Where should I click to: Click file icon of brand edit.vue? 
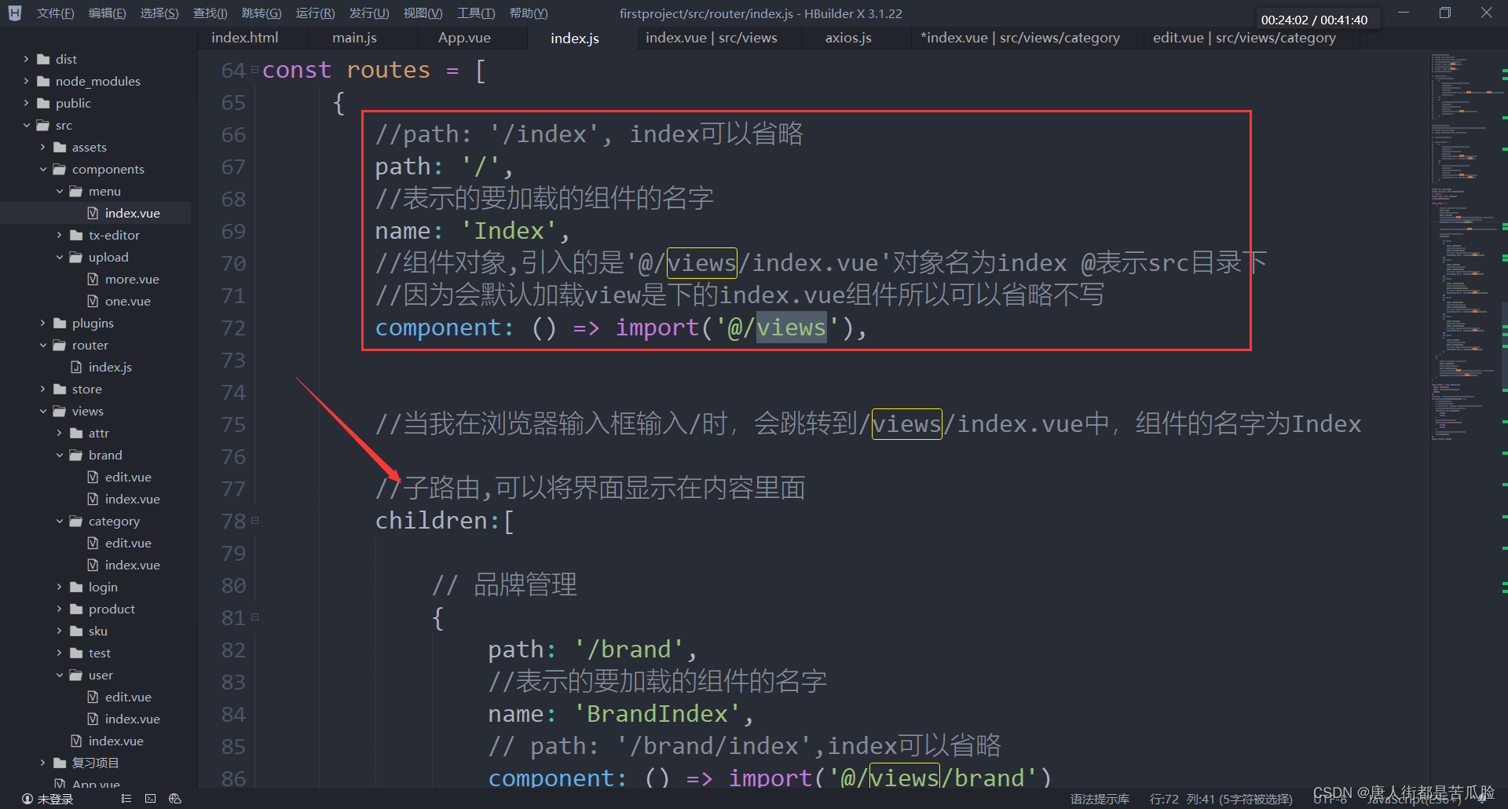(x=93, y=477)
